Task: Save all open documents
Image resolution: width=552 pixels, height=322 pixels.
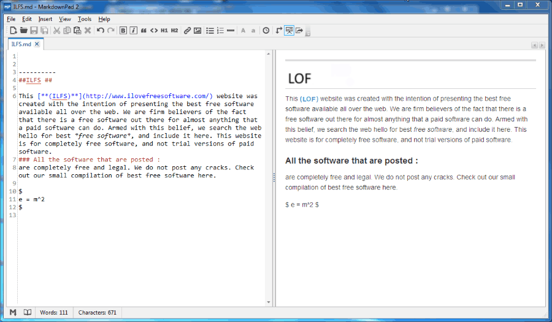Action: [44, 31]
